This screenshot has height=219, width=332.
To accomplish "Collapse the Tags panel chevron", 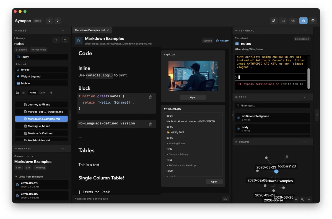I will click(x=305, y=97).
